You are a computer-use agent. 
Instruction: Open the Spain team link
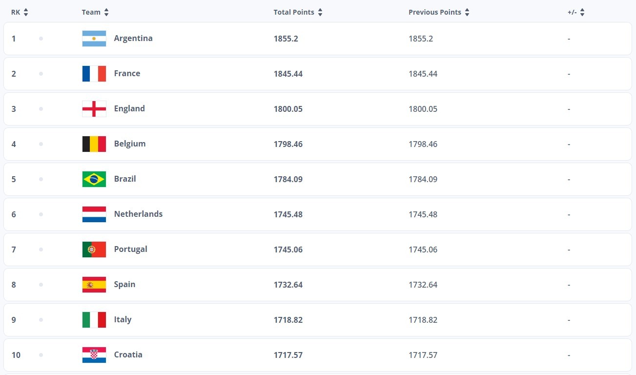(124, 284)
